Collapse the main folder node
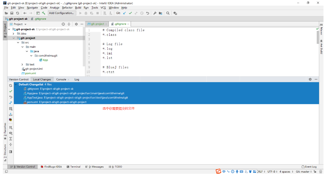 click(x=22, y=47)
